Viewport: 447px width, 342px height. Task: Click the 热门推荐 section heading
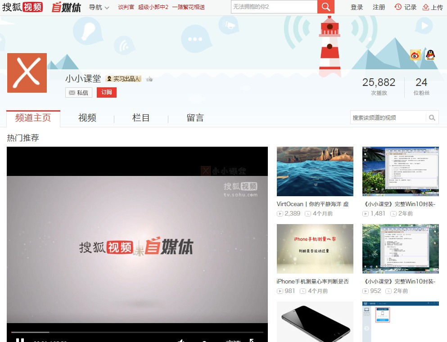pyautogui.click(x=23, y=138)
